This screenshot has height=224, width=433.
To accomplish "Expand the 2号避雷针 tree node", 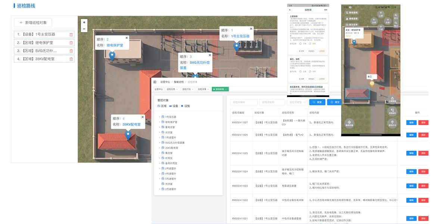I will coord(160,168).
